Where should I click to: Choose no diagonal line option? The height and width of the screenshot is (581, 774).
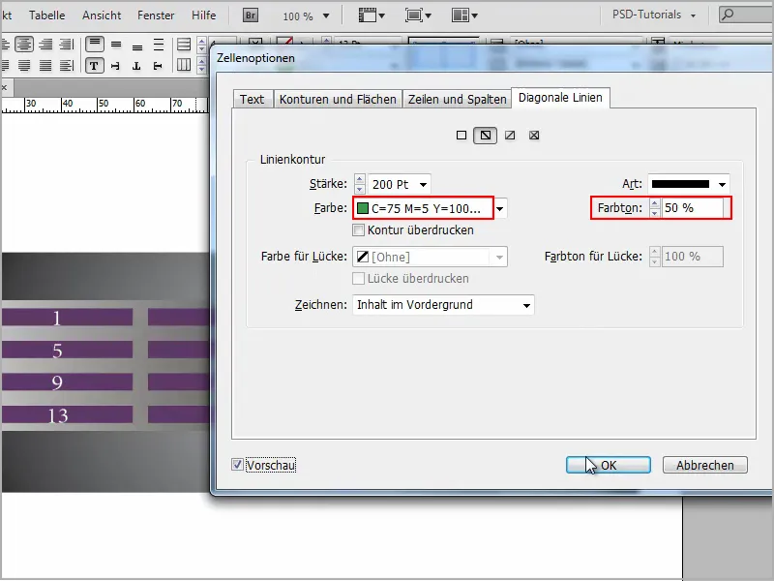tap(461, 136)
